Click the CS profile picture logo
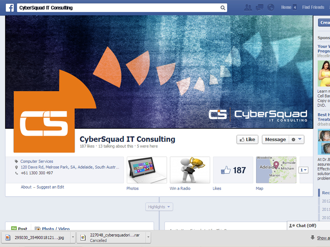This screenshot has width=330, height=247. (44, 122)
